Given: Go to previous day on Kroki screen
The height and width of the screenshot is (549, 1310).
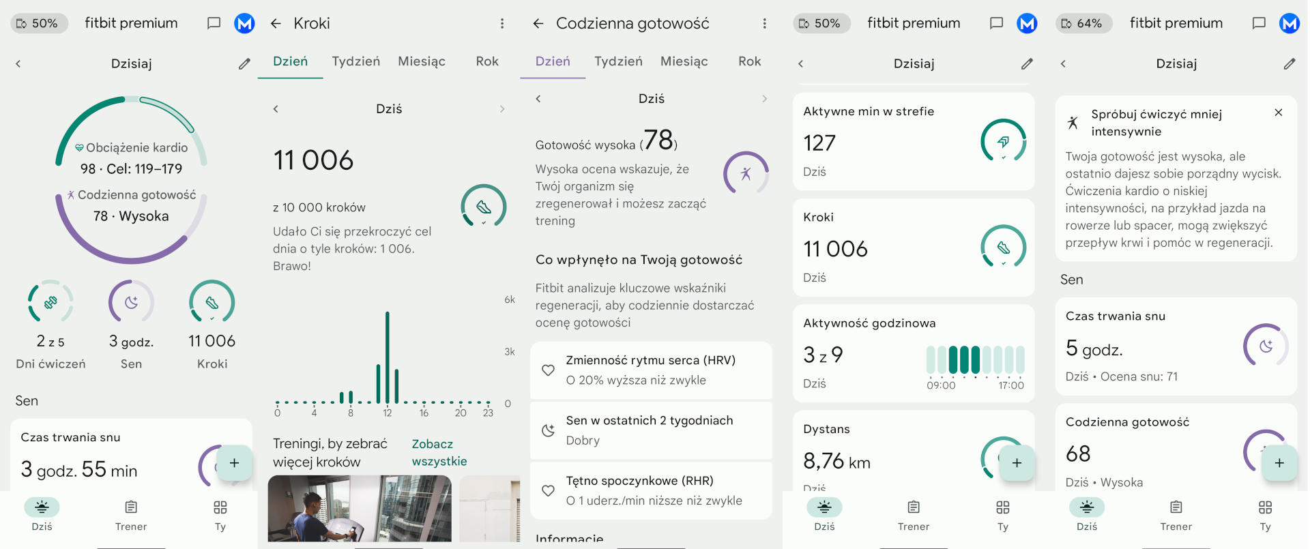Looking at the screenshot, I should pyautogui.click(x=276, y=109).
